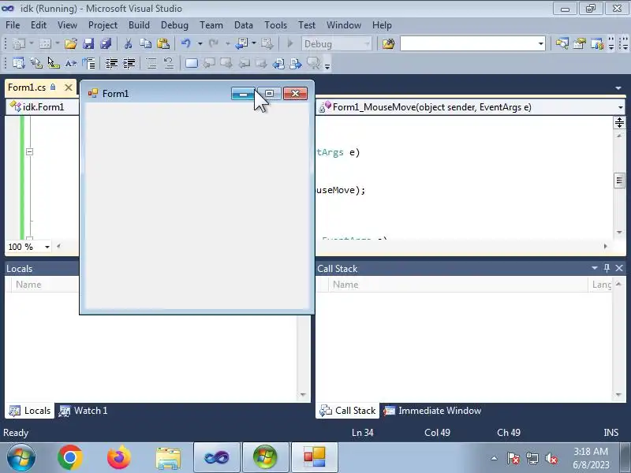Open the Project menu
The height and width of the screenshot is (473, 631).
pyautogui.click(x=103, y=25)
